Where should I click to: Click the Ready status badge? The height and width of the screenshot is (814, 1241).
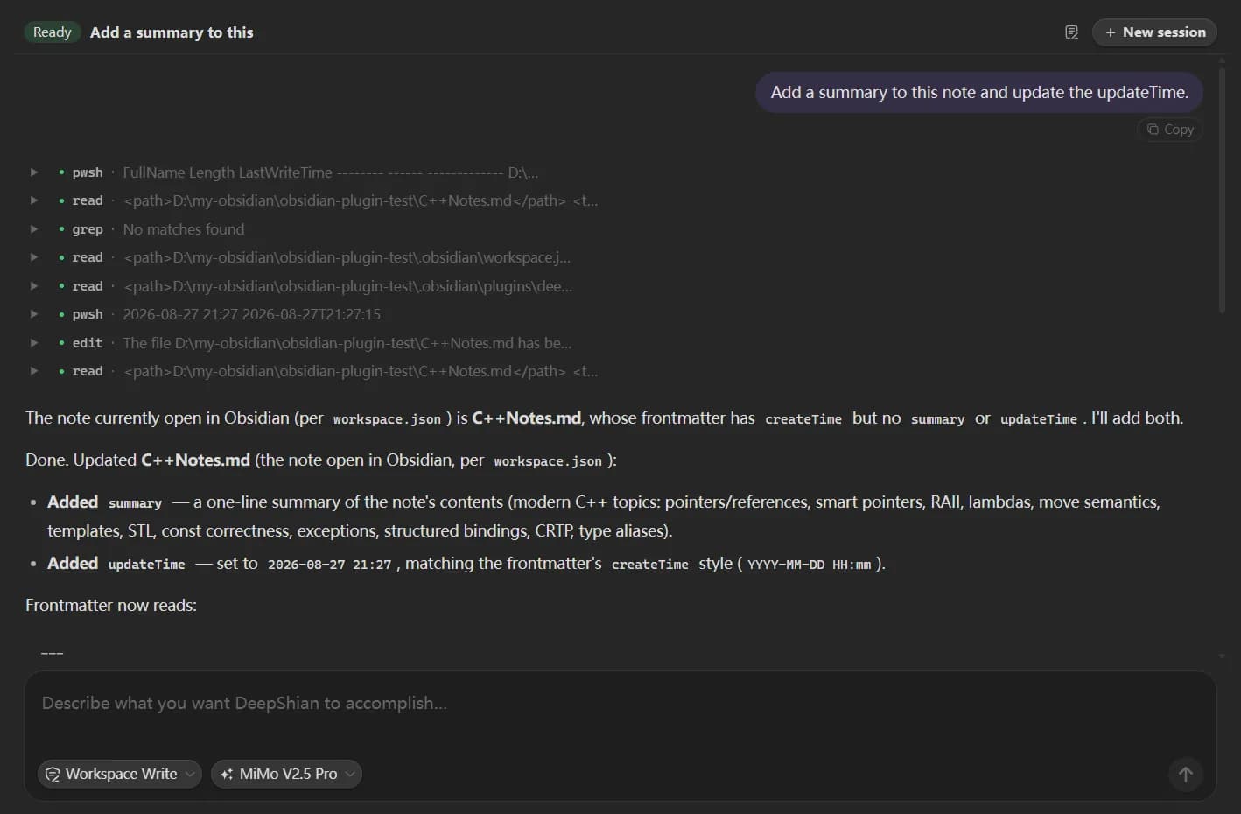click(53, 32)
